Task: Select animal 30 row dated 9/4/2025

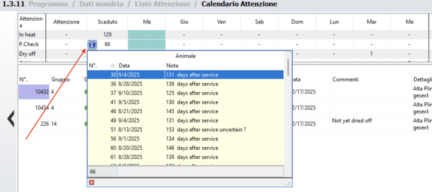Action: [186, 75]
